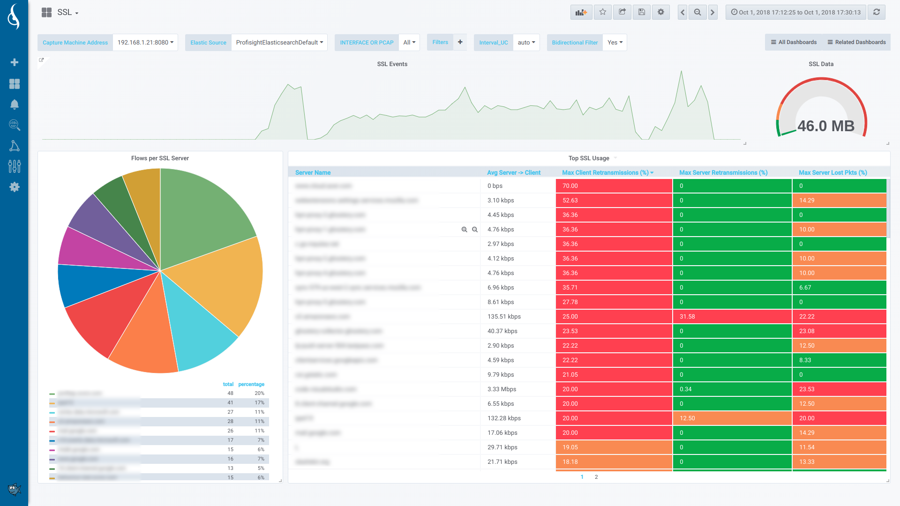The height and width of the screenshot is (506, 900).
Task: Open Alerting bell in the sidebar
Action: coord(14,104)
